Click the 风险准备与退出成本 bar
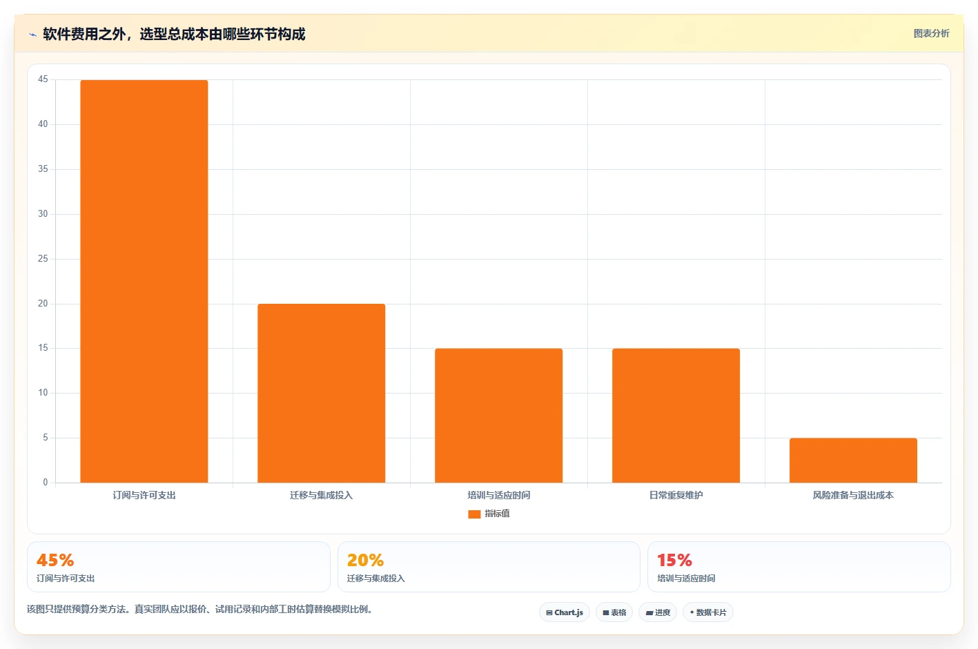Screen dimensions: 978x649 pyautogui.click(x=854, y=461)
